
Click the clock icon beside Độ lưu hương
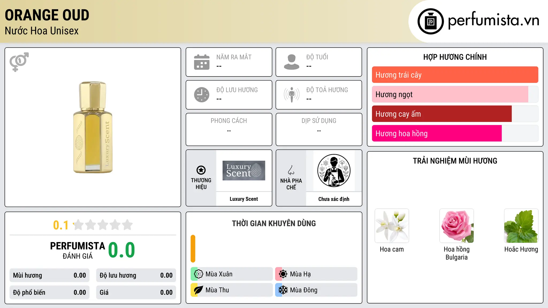click(x=202, y=95)
